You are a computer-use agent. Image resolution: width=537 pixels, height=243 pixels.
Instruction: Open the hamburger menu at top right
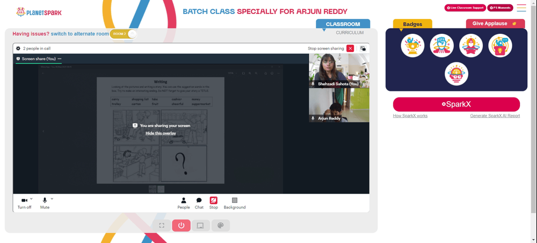click(521, 8)
